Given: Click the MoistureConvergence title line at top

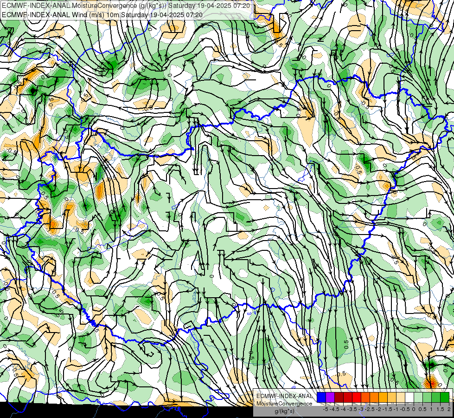Looking at the screenshot, I should [126, 6].
